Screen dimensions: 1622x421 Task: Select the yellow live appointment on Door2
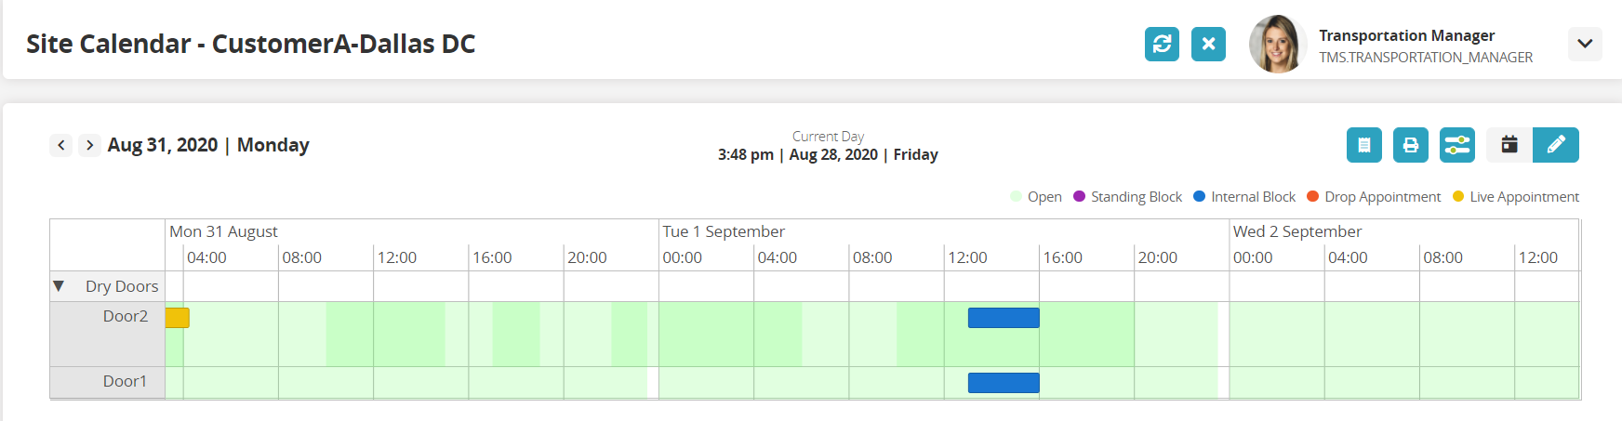tap(177, 318)
